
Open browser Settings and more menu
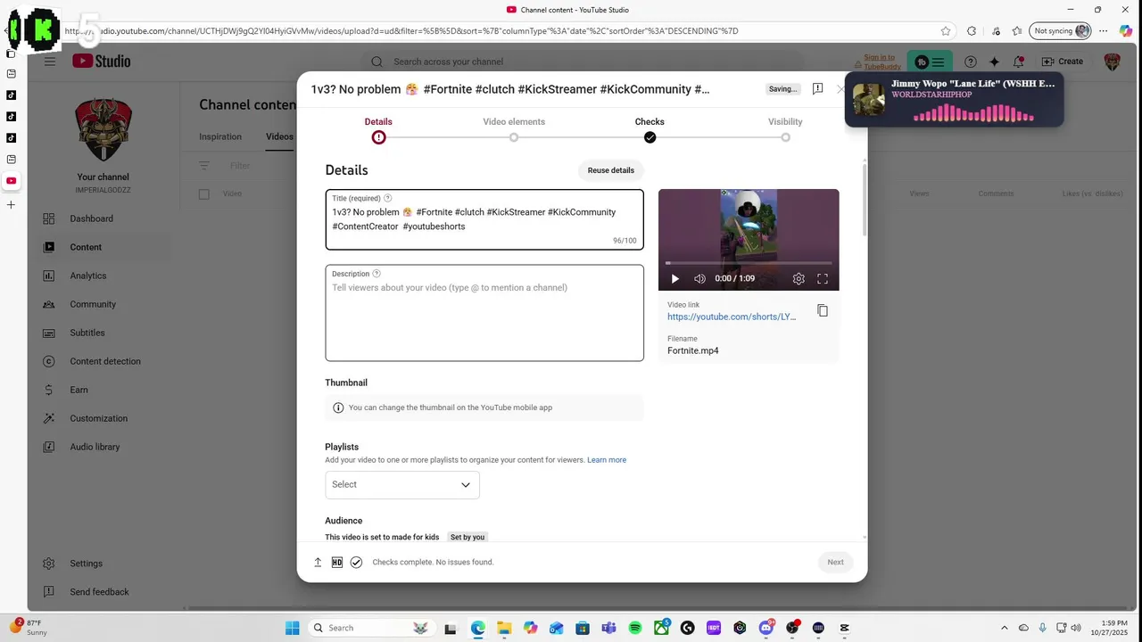pyautogui.click(x=1105, y=30)
